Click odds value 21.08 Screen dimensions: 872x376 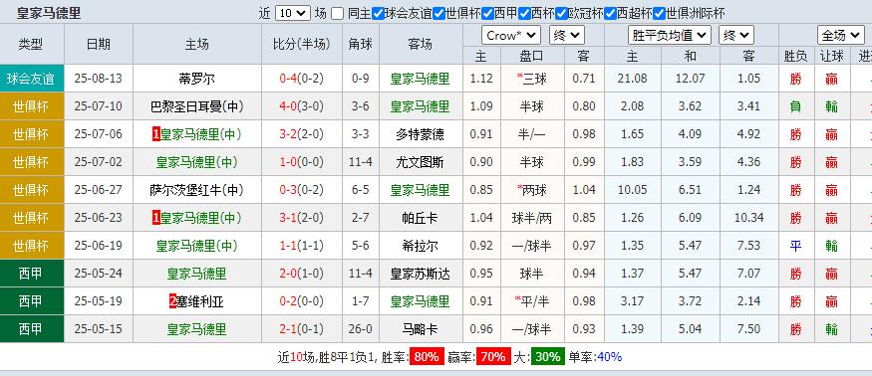(x=632, y=79)
